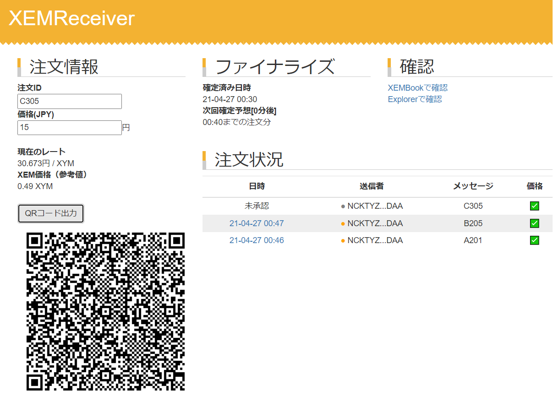Click the 確定済み日時 label
Image resolution: width=553 pixels, height=407 pixels.
click(x=226, y=87)
